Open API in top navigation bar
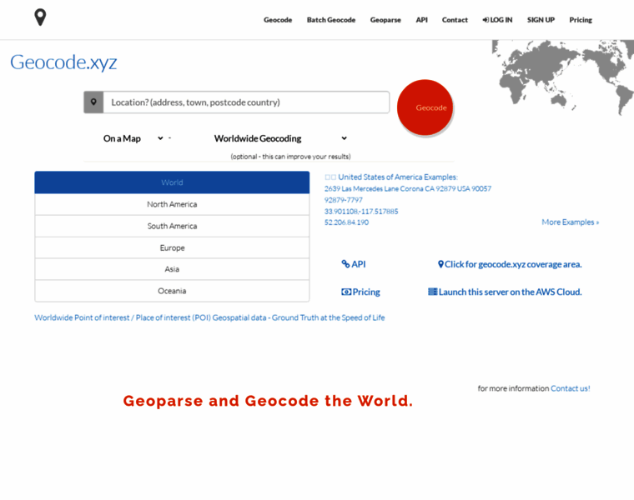The image size is (634, 500). (422, 20)
